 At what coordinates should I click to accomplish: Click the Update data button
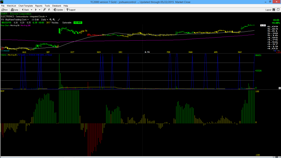(x=58, y=10)
